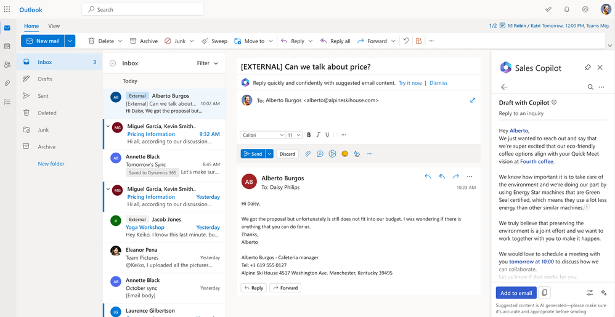Screen dimensions: 615x317
Task: Open New mail dropdown arrow
Action: coord(70,41)
